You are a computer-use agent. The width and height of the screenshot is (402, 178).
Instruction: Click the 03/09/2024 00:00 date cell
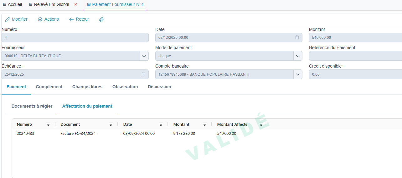pos(139,134)
